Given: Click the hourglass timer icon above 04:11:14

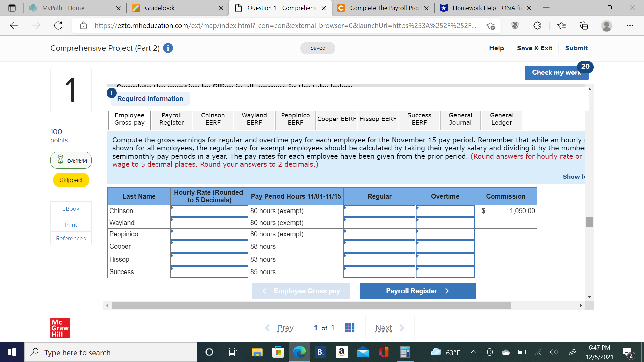Looking at the screenshot, I should point(61,160).
